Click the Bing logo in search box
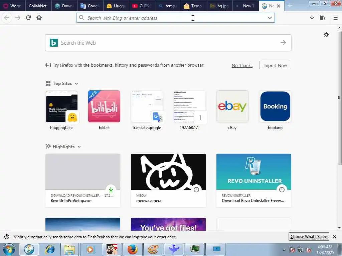Image resolution: width=342 pixels, height=256 pixels. coord(54,43)
